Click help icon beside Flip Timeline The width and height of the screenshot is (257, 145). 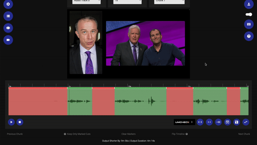[x=187, y=134]
